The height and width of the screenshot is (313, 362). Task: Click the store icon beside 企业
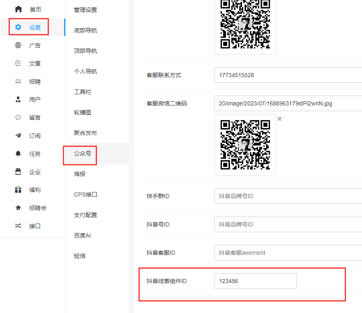click(x=18, y=171)
